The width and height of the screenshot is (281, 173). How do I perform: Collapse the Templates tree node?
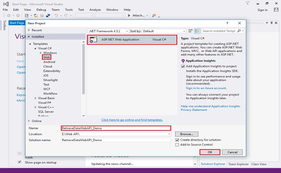30,44
